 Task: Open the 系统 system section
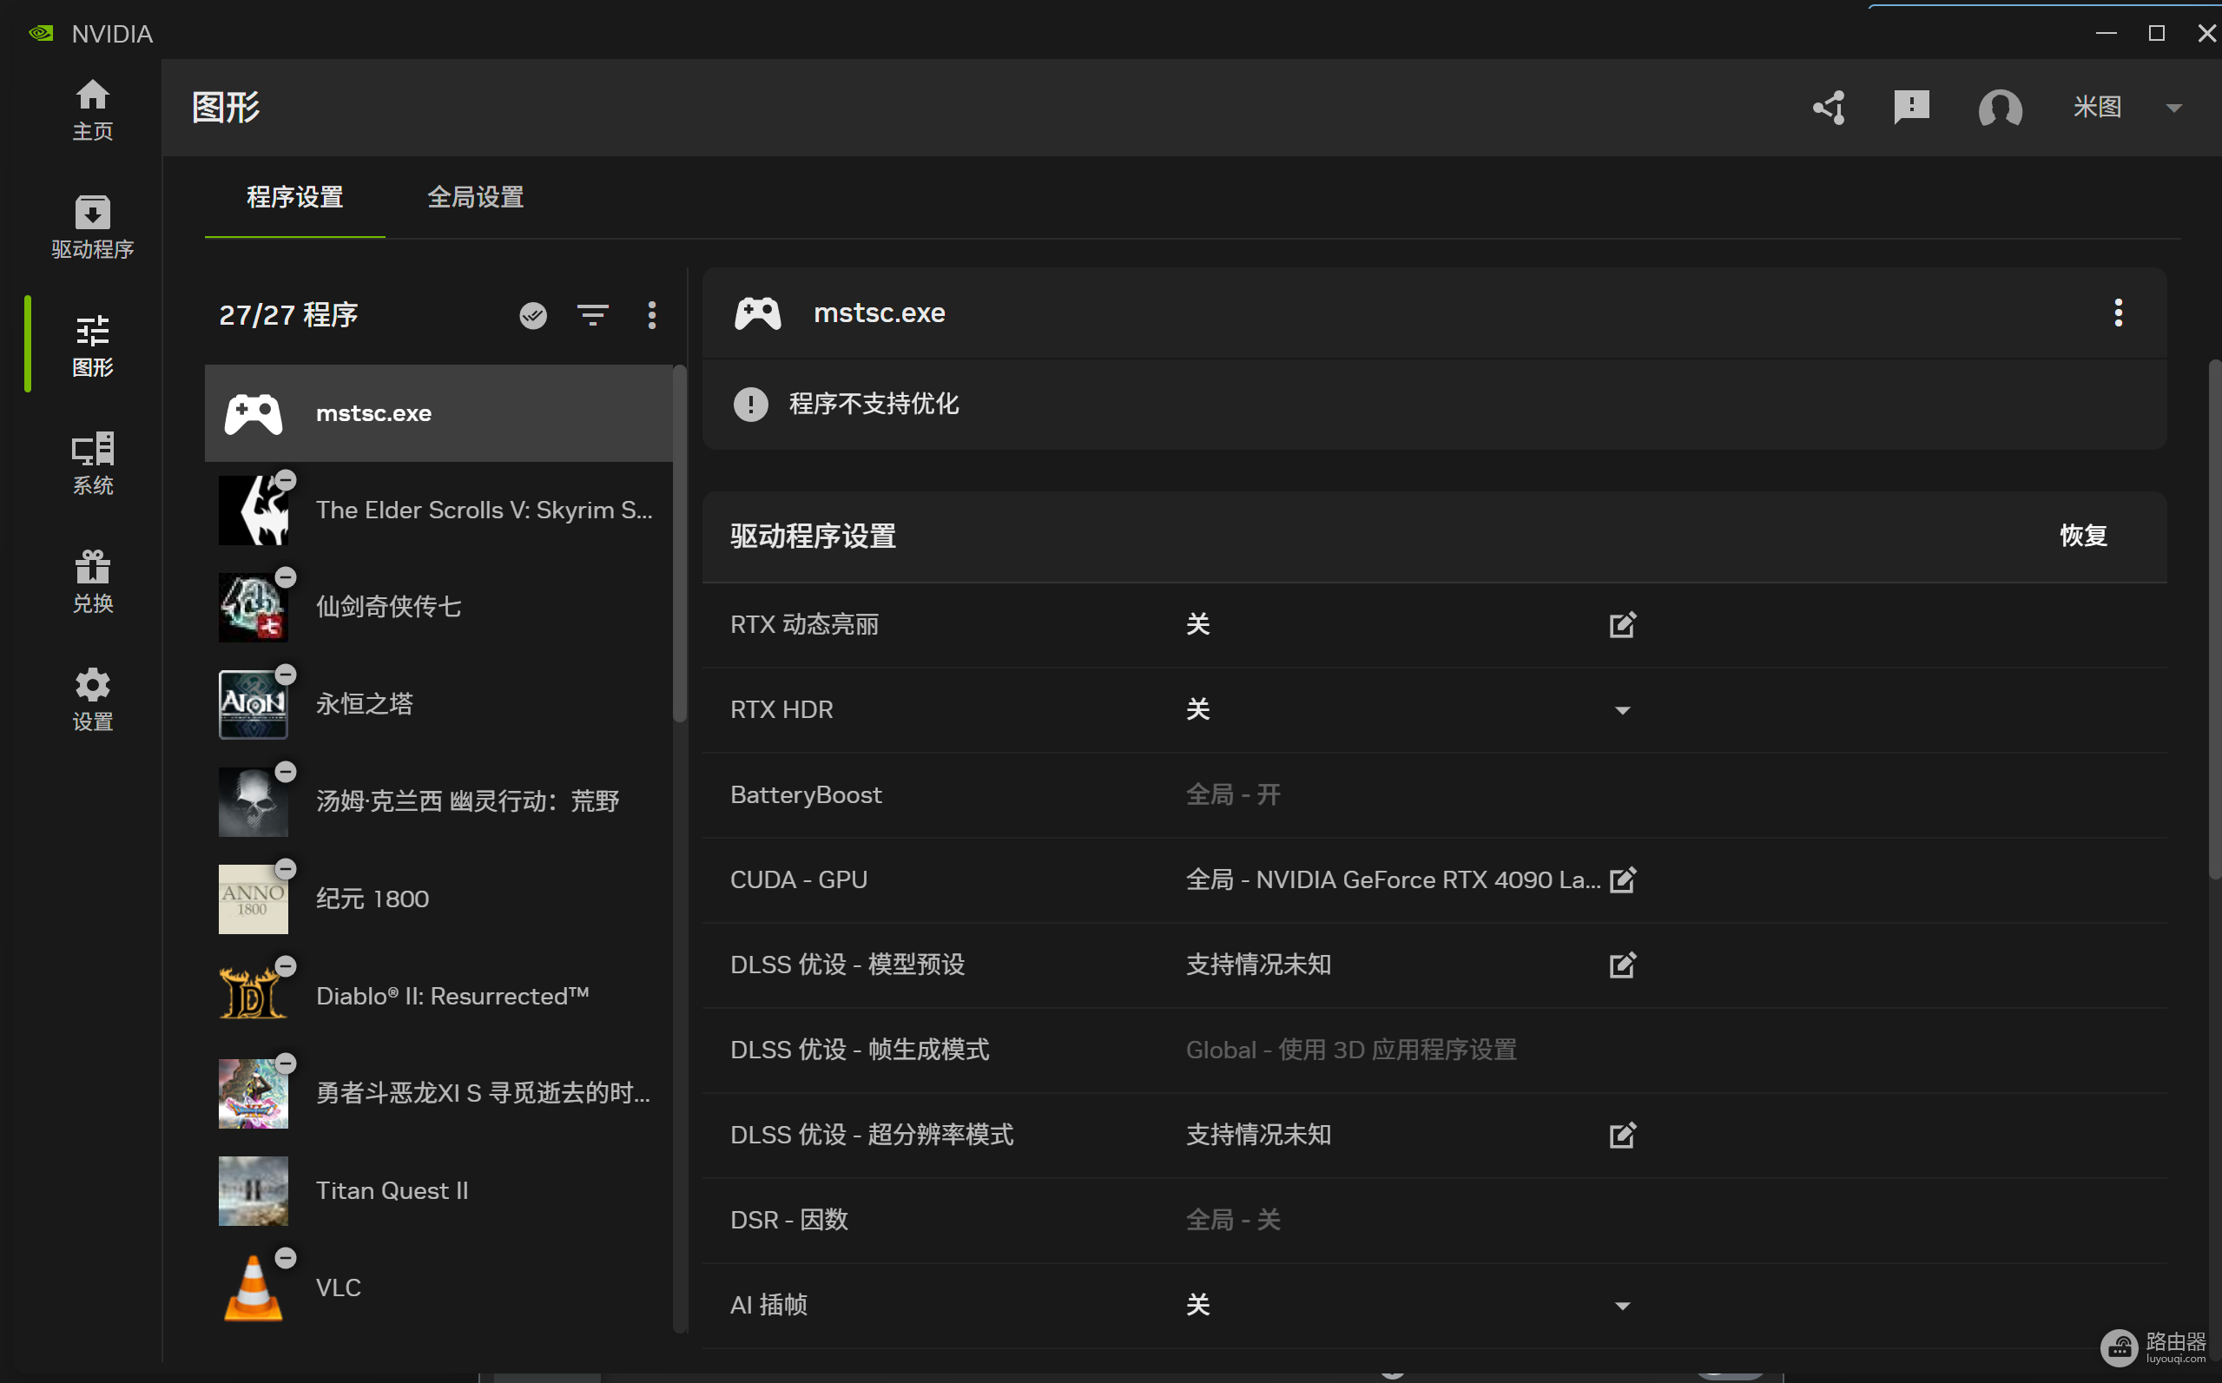pos(92,464)
